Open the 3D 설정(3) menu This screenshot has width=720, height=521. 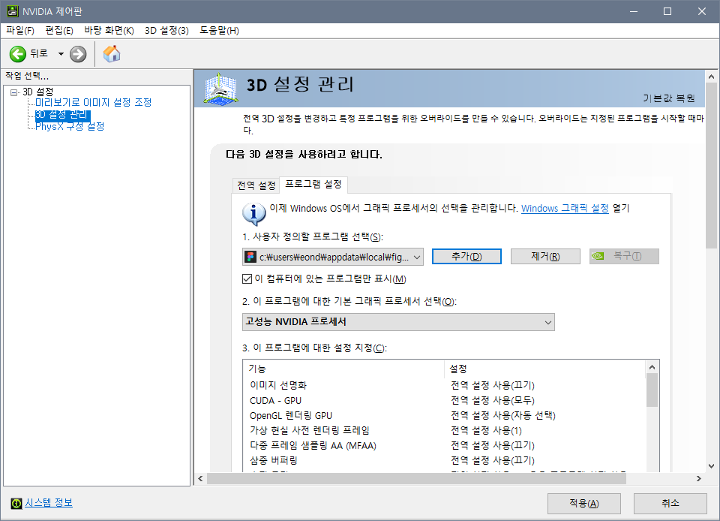pos(166,31)
